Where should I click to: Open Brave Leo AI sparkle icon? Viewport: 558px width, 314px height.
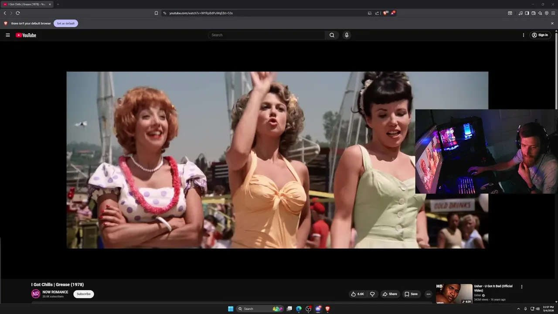540,13
